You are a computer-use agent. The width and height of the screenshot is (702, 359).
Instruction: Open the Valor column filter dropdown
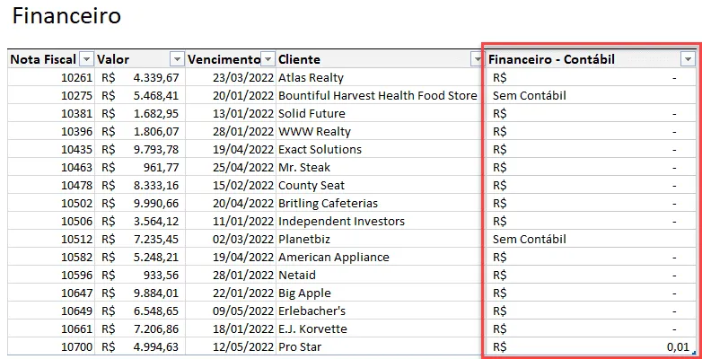pyautogui.click(x=178, y=59)
